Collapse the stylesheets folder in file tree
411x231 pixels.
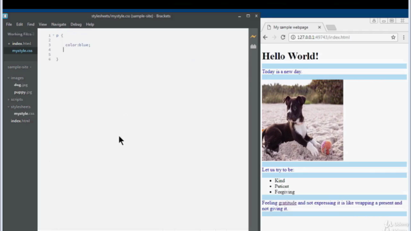pos(8,107)
